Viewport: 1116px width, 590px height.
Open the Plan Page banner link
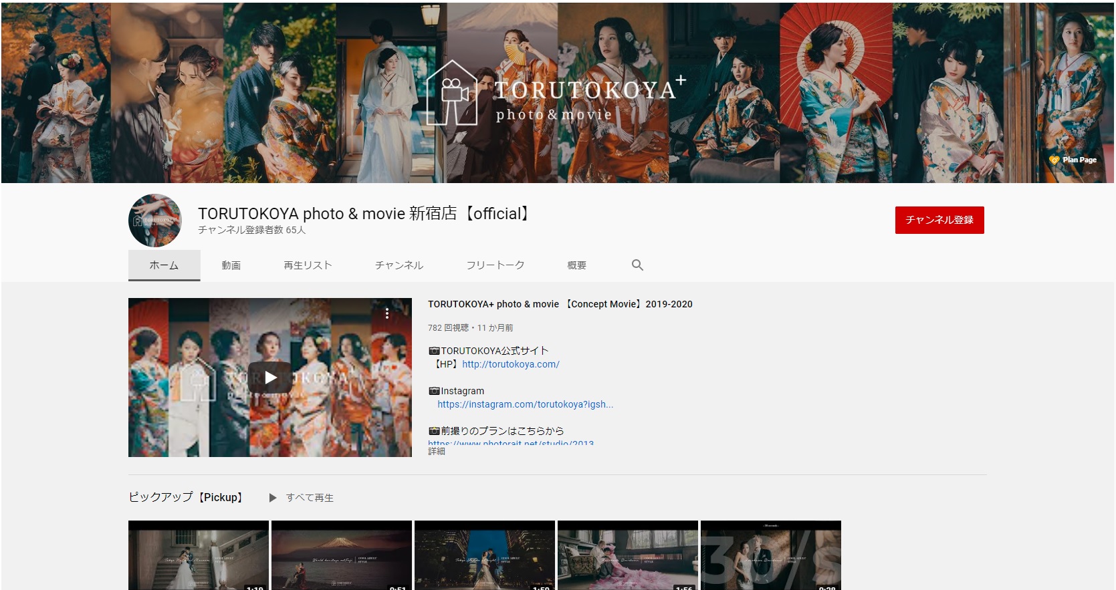tap(1073, 160)
